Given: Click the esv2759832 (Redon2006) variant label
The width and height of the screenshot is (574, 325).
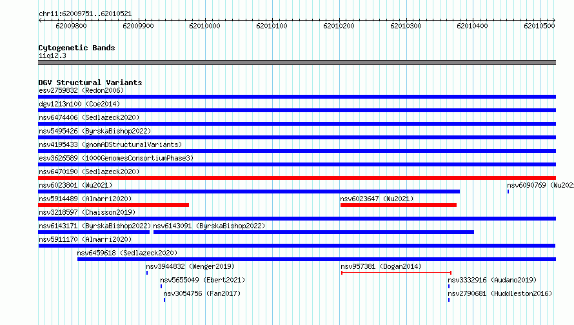Looking at the screenshot, I should pyautogui.click(x=81, y=90).
